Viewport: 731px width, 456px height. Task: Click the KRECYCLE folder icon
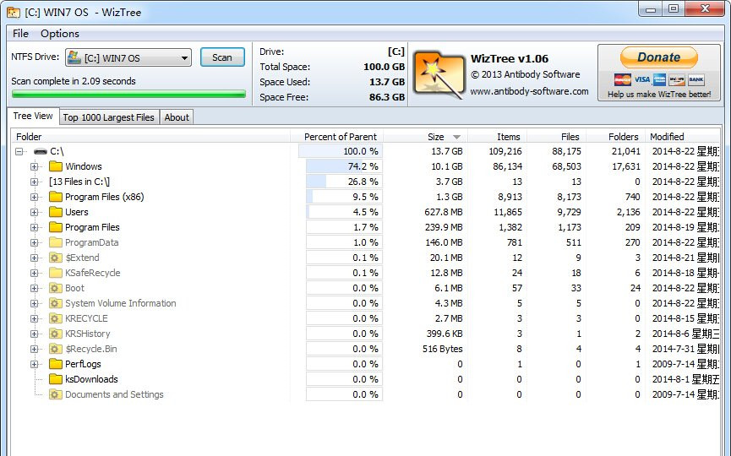[56, 318]
